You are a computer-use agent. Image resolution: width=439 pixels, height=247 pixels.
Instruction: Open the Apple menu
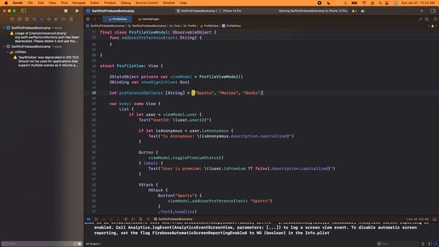tap(6, 3)
